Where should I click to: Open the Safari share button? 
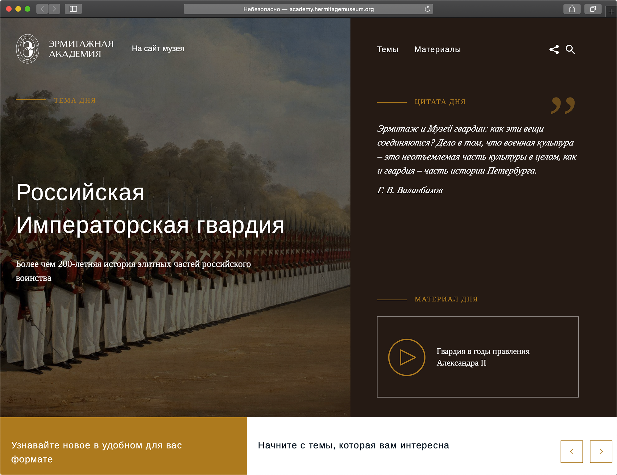click(x=572, y=9)
